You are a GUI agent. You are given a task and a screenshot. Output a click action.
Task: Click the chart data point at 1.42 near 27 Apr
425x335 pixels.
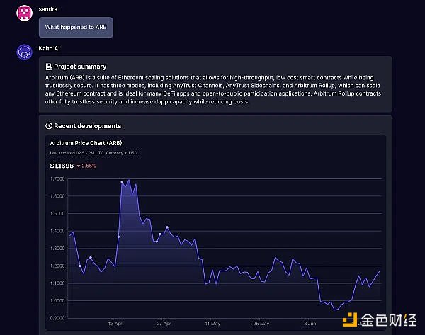pos(167,227)
